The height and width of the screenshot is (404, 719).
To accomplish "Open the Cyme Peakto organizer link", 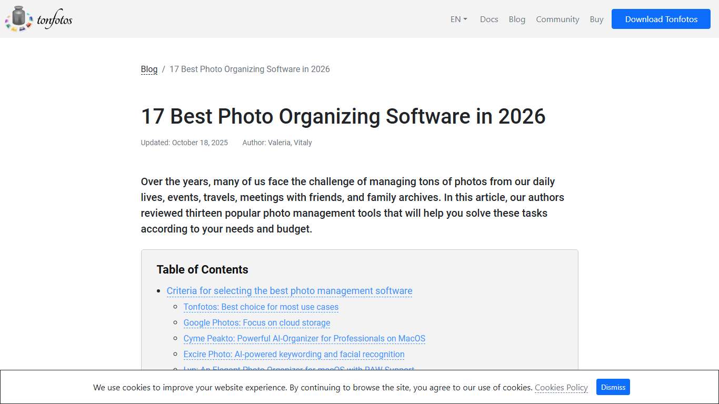I will [304, 338].
